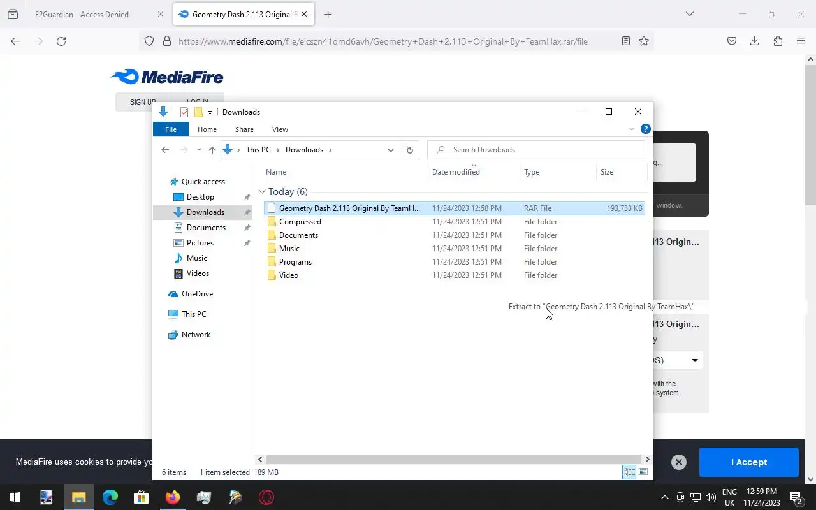816x510 pixels.
Task: Open Downloads in the navigation pane
Action: [205, 212]
